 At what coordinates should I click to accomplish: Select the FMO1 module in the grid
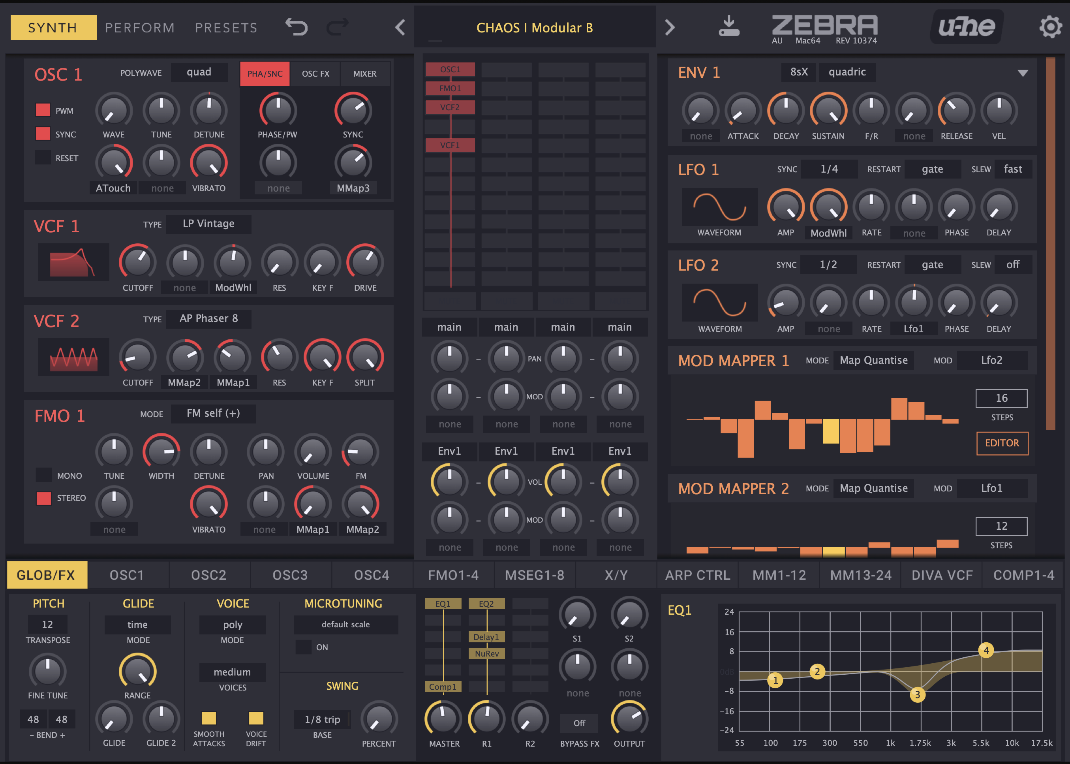[450, 88]
